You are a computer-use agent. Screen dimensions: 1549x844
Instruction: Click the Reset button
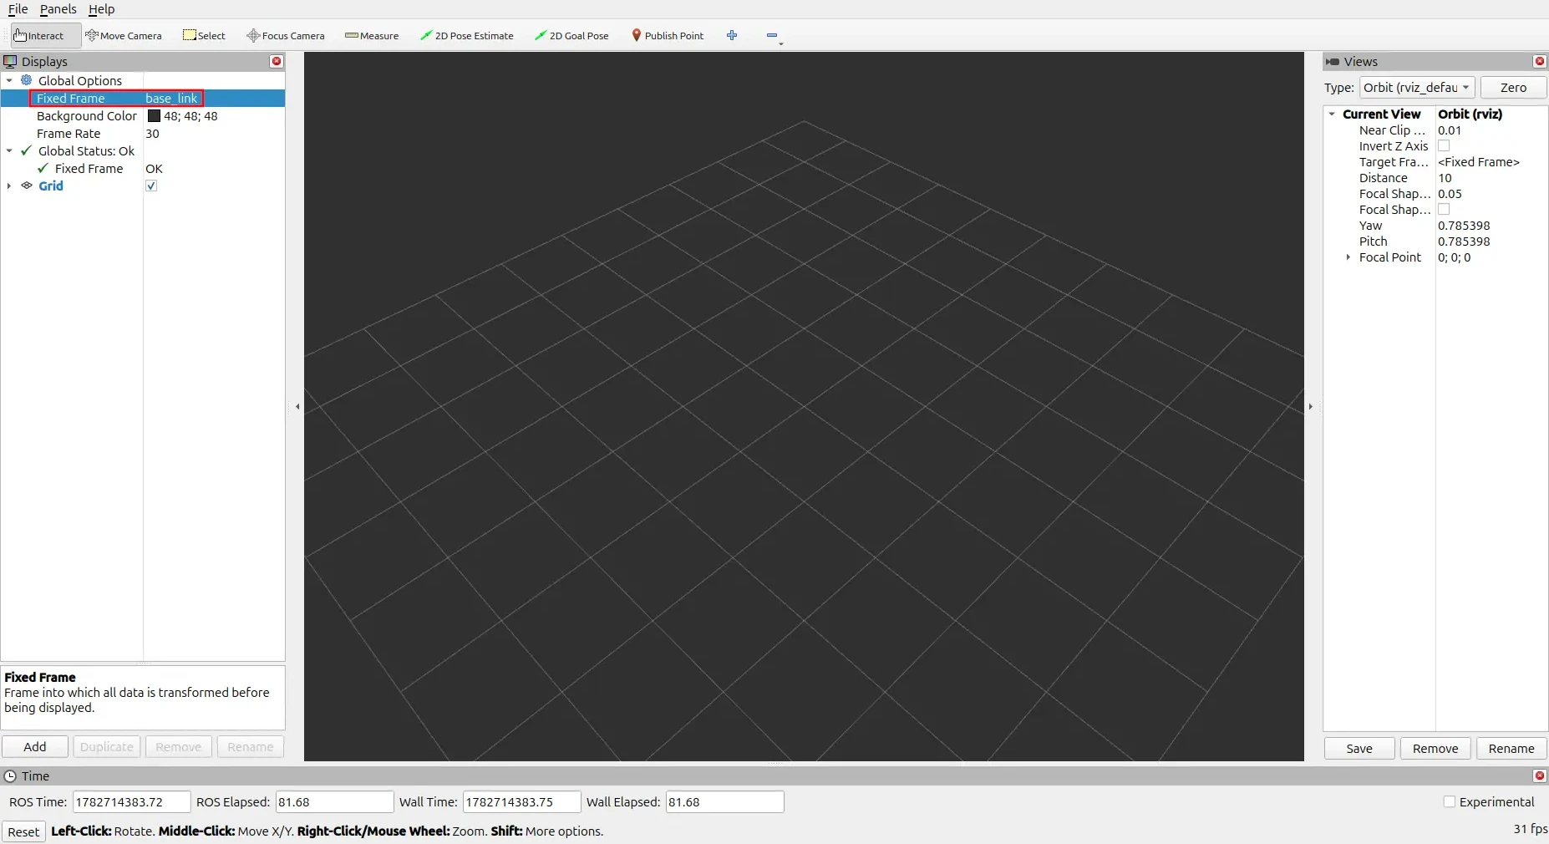coord(23,831)
